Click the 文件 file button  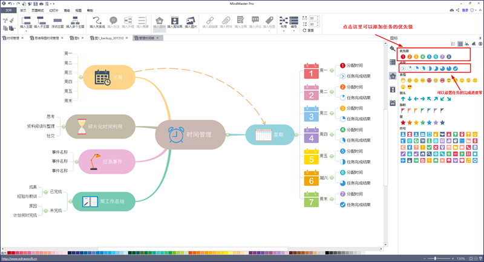pos(8,11)
